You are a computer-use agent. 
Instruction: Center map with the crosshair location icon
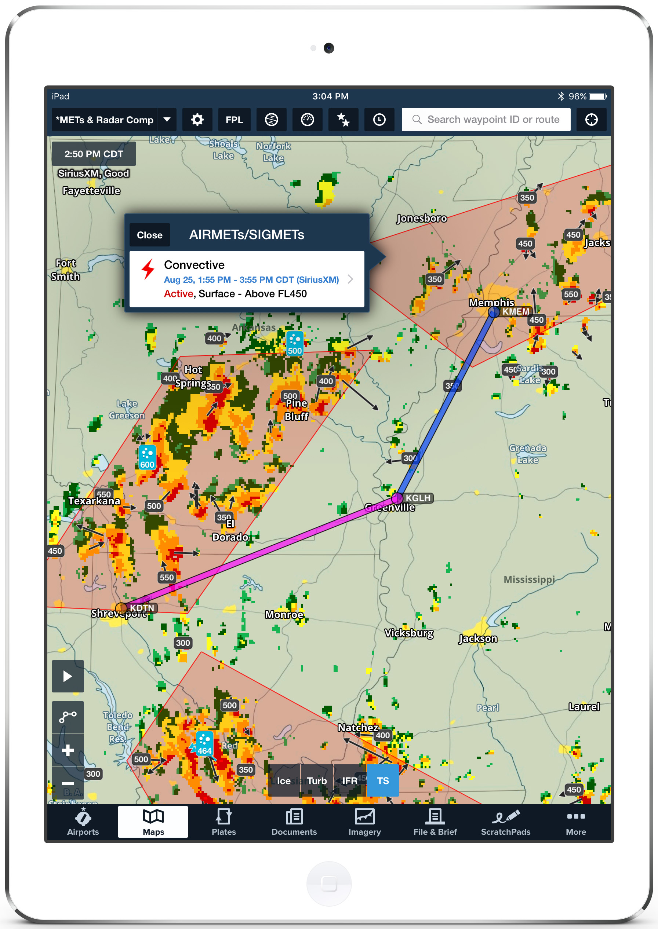(x=591, y=120)
